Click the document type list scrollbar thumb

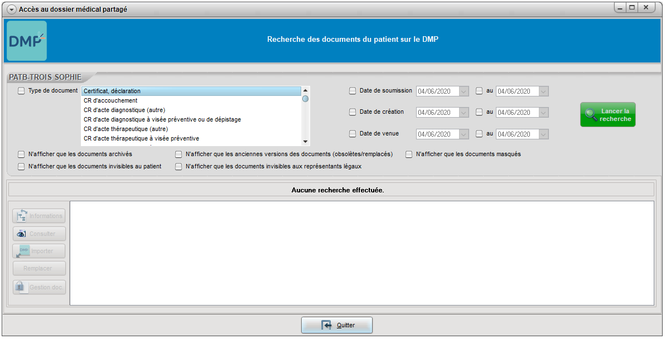tap(305, 99)
